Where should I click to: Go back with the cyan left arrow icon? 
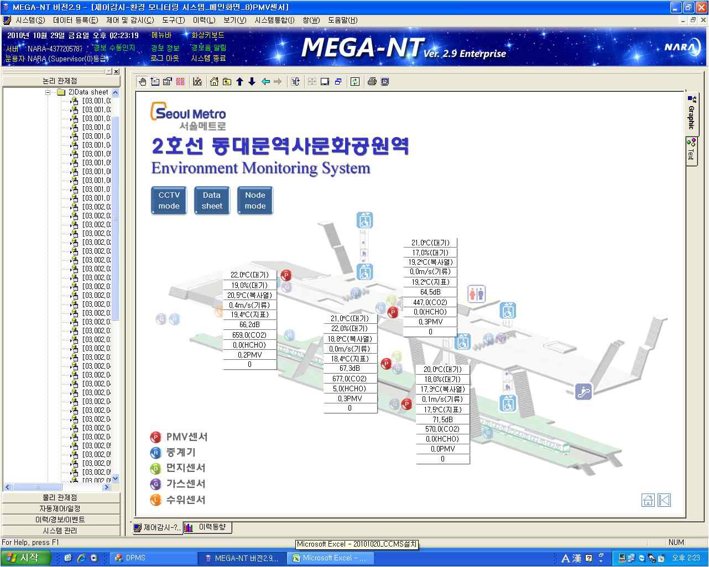[265, 82]
